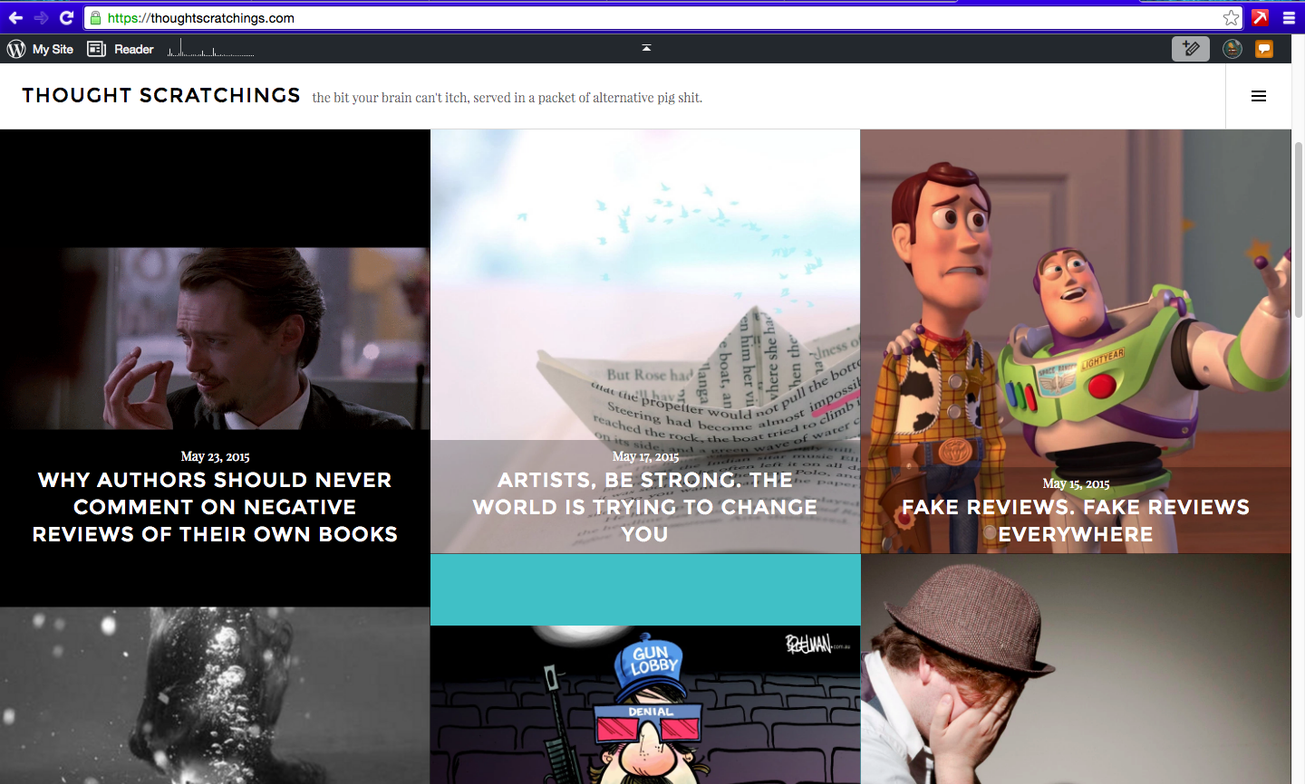Screen dimensions: 1305x784
Task: Click the May 17, 2015 date
Action: [645, 456]
